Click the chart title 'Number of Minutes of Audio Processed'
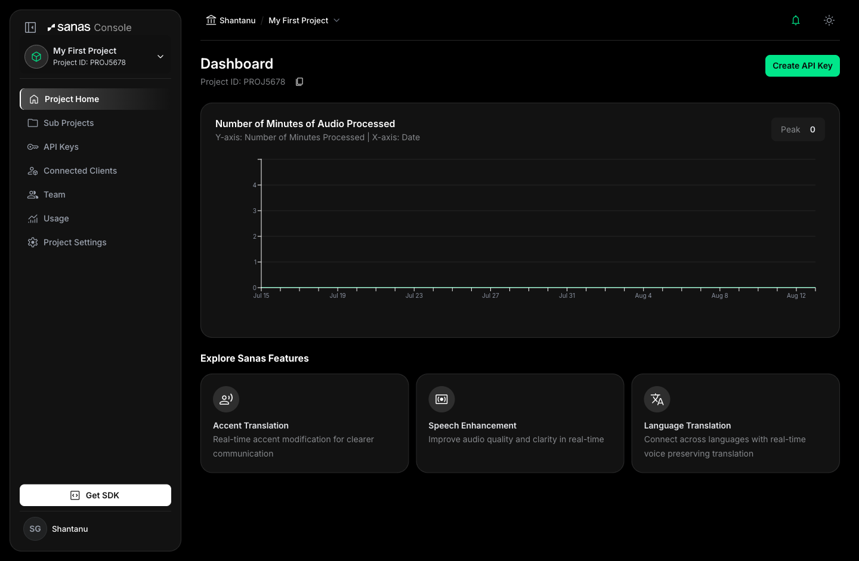The height and width of the screenshot is (561, 859). 305,124
